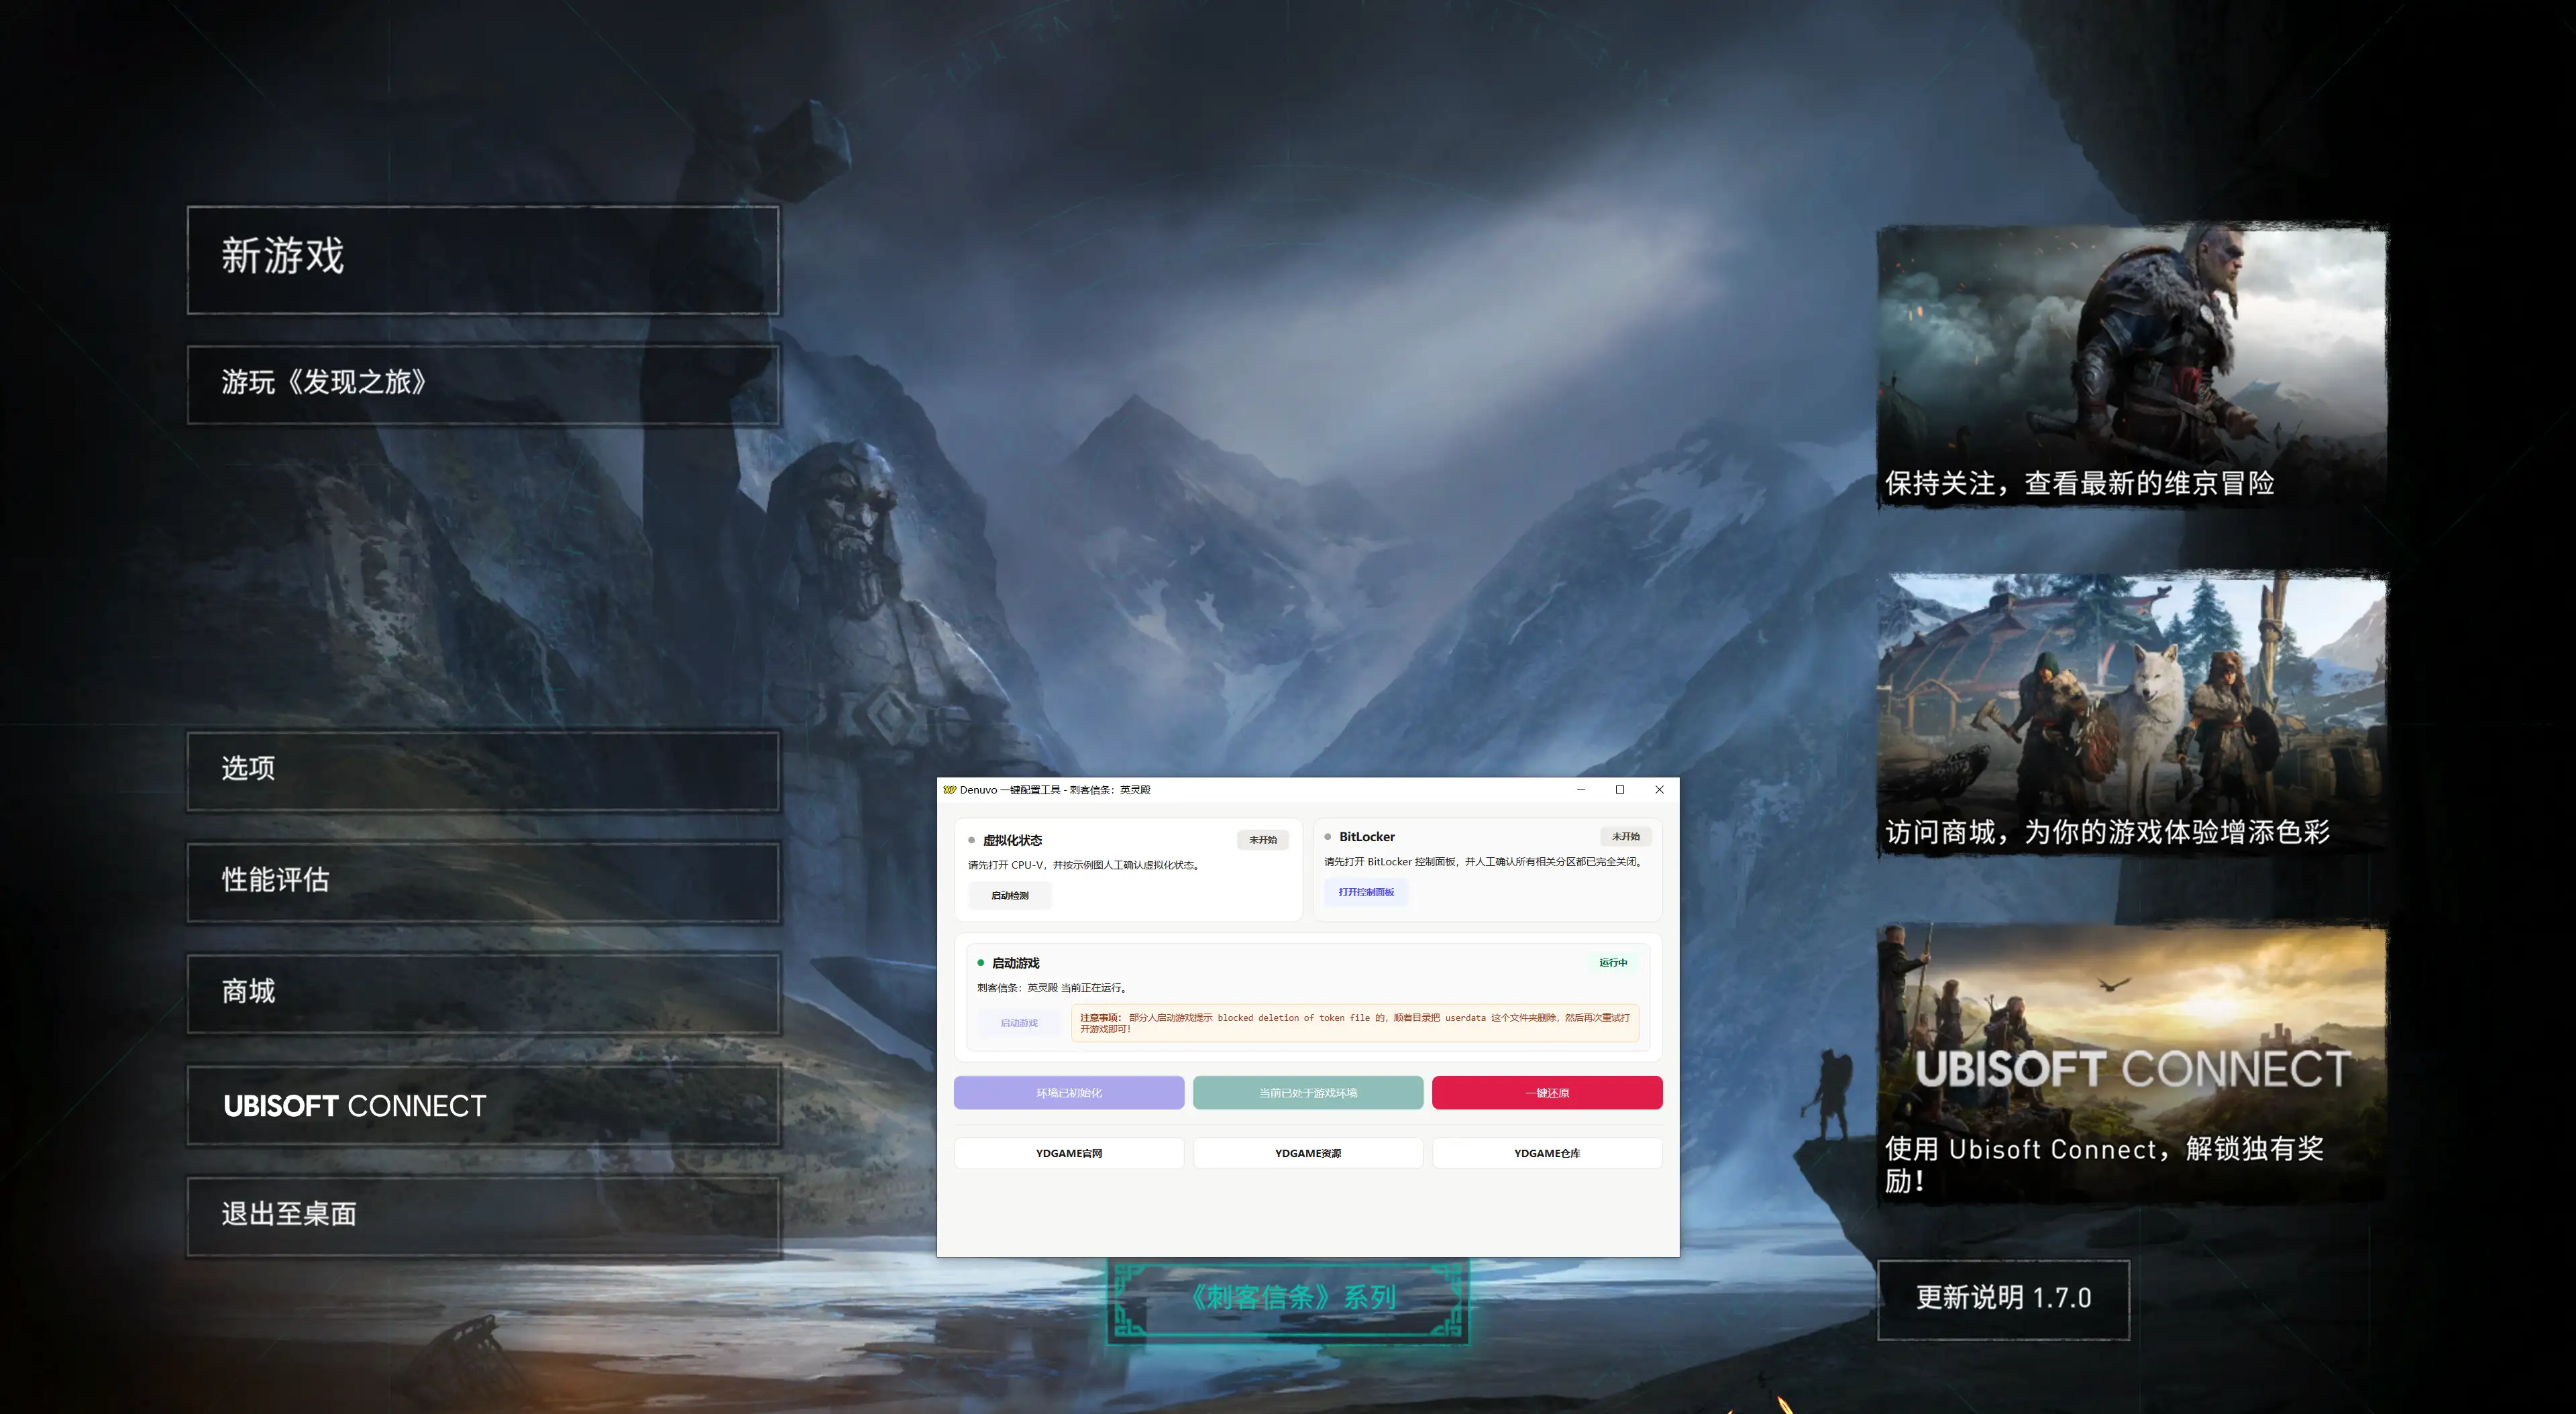The width and height of the screenshot is (2576, 1414).
Task: Click the gray status dot beside 虚拟化状态
Action: pyautogui.click(x=971, y=840)
